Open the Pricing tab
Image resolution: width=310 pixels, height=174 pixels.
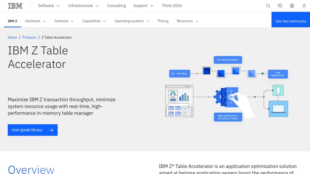163,21
